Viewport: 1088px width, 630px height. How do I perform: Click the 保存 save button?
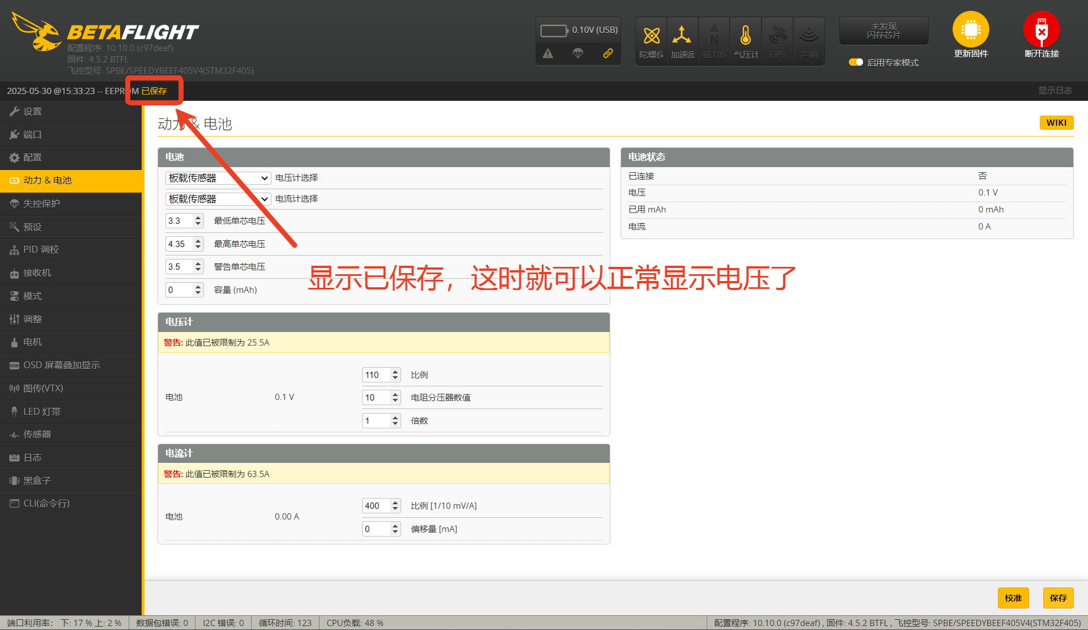pos(1058,598)
